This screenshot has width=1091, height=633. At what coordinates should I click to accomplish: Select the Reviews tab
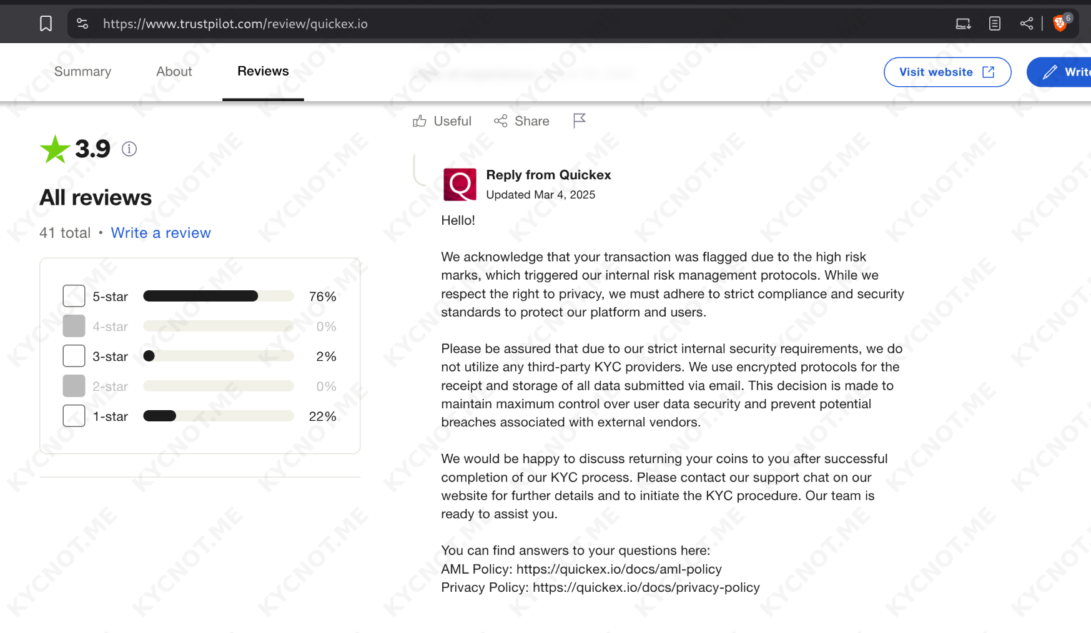(x=263, y=71)
